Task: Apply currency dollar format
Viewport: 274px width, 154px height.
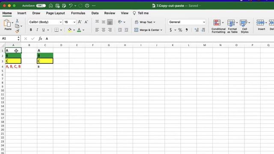Action: pyautogui.click(x=171, y=30)
